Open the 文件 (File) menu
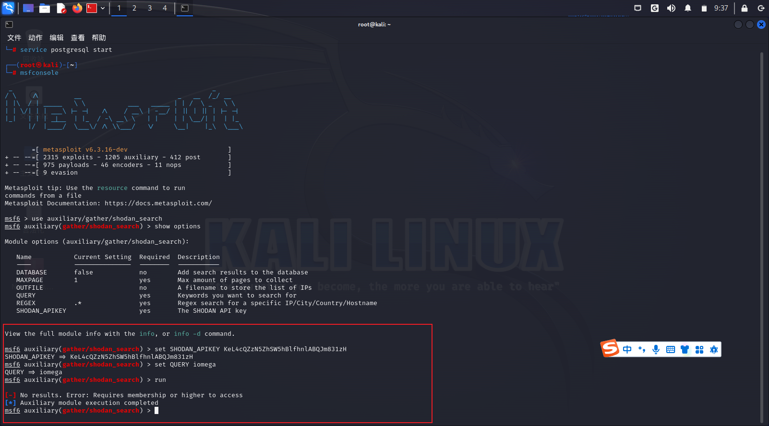Viewport: 769px width, 426px height. (14, 37)
